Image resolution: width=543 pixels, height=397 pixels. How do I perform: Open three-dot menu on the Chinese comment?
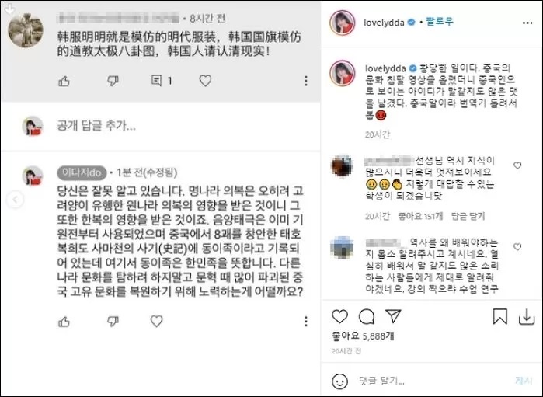point(306,81)
